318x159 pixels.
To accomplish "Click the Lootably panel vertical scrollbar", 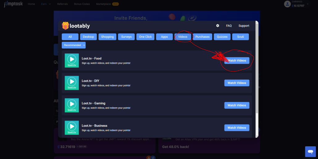I will pos(257,69).
